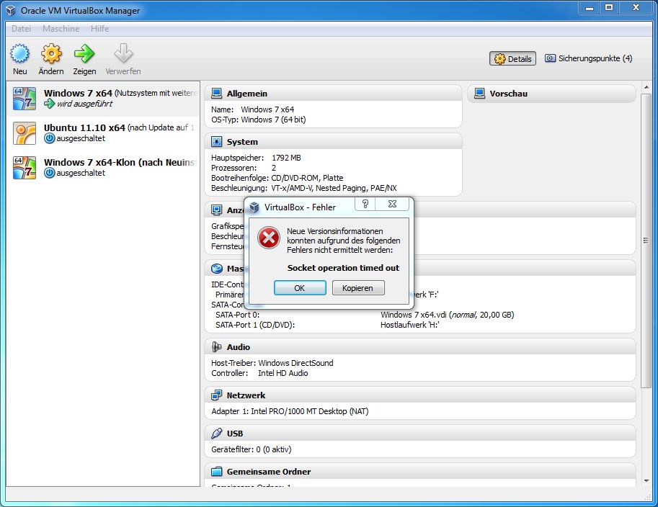Click the Anzeige section display icon
The width and height of the screenshot is (658, 507).
(x=216, y=210)
